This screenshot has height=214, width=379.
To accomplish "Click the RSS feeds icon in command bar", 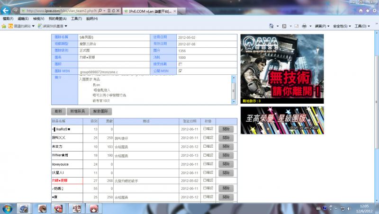I will tap(284, 26).
